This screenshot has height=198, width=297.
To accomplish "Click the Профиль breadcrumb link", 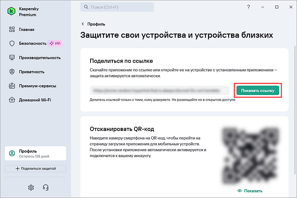I will click(96, 24).
